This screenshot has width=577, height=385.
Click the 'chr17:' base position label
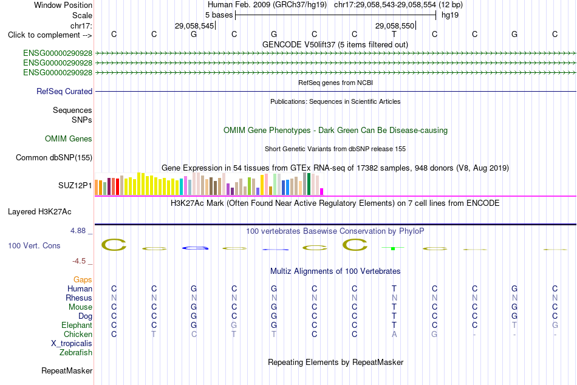[81, 26]
